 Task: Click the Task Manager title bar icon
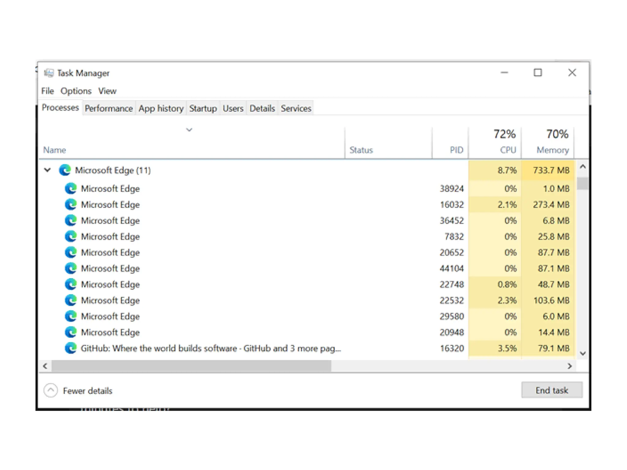click(49, 73)
